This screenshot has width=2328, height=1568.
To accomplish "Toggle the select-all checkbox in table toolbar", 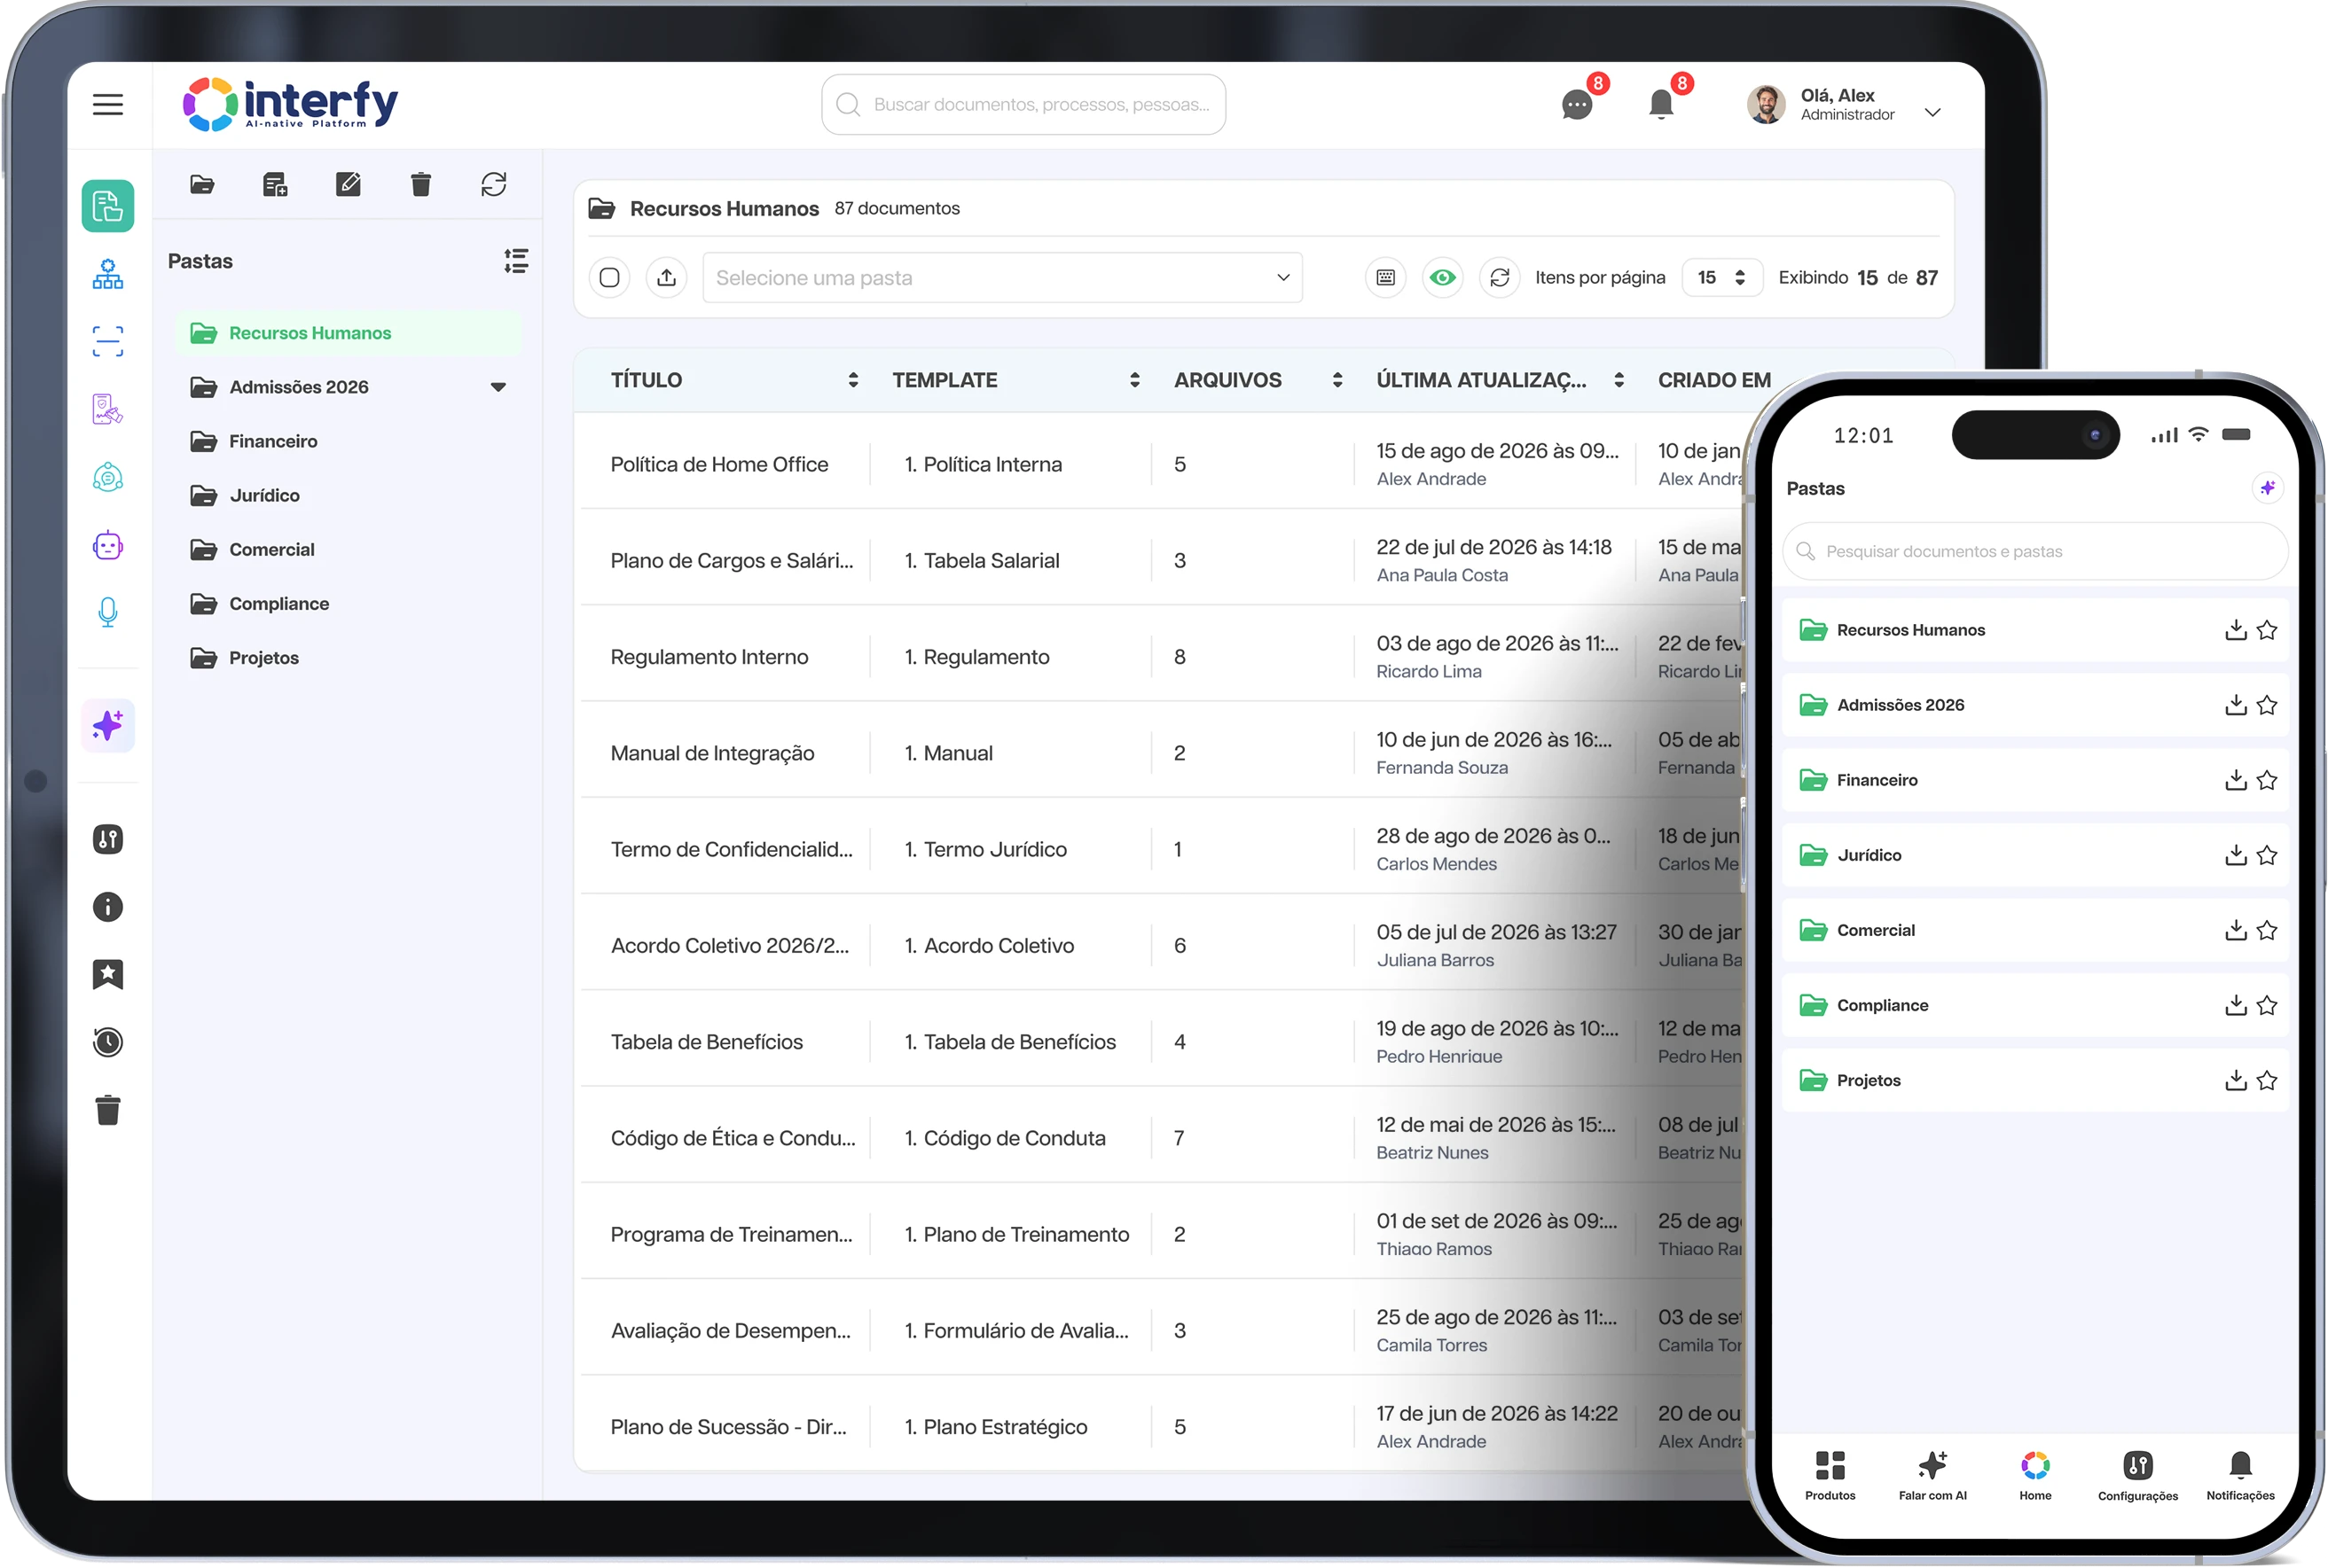I will tap(609, 277).
